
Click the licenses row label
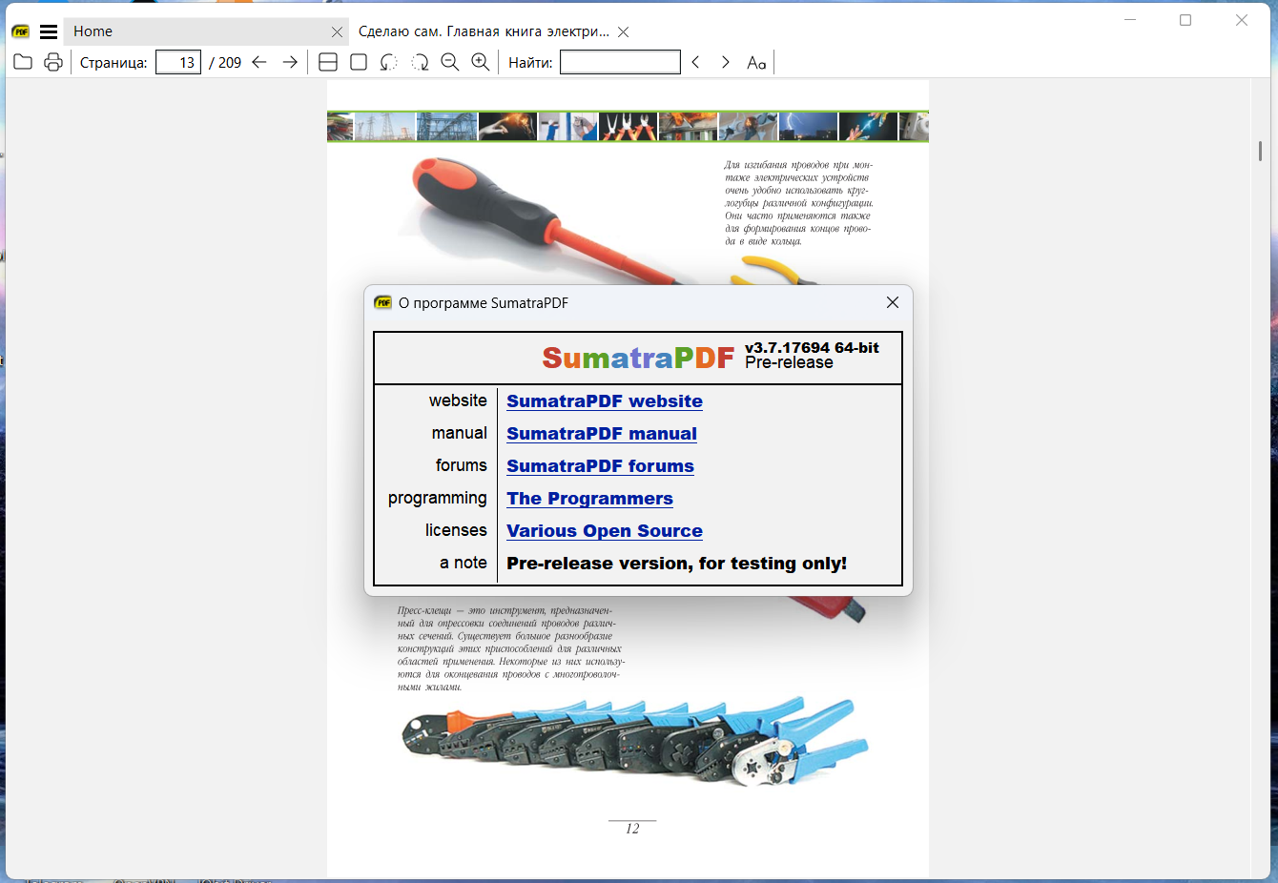click(456, 530)
